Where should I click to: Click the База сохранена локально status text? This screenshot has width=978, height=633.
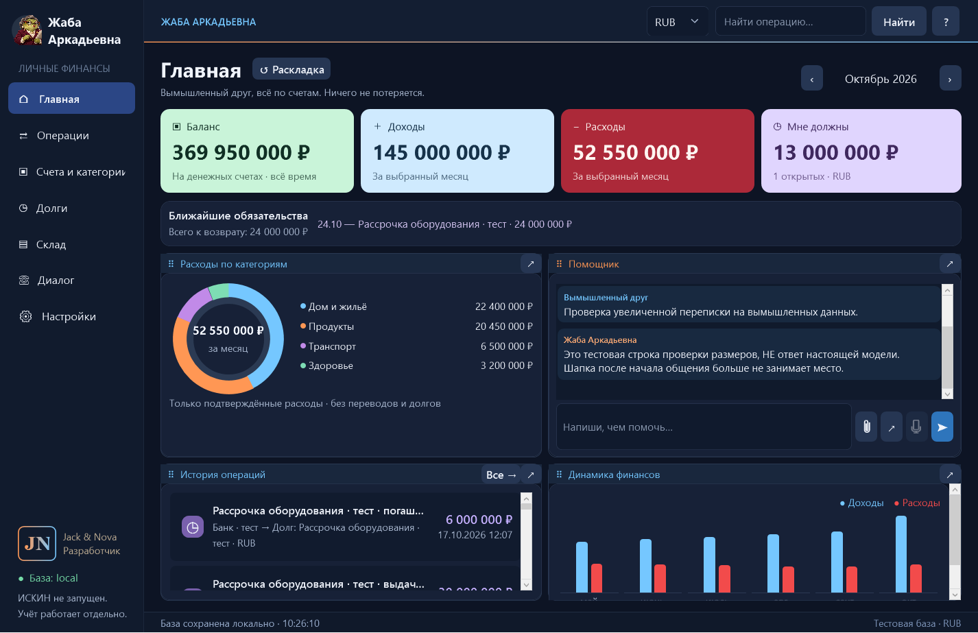tap(240, 623)
